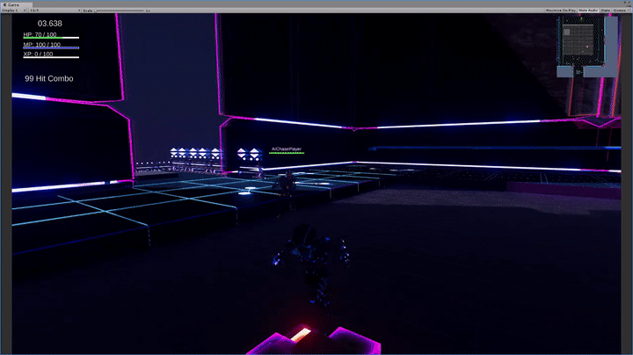Open the Display 1 dropdown
Viewport: 633px width, 355px height.
[12, 10]
